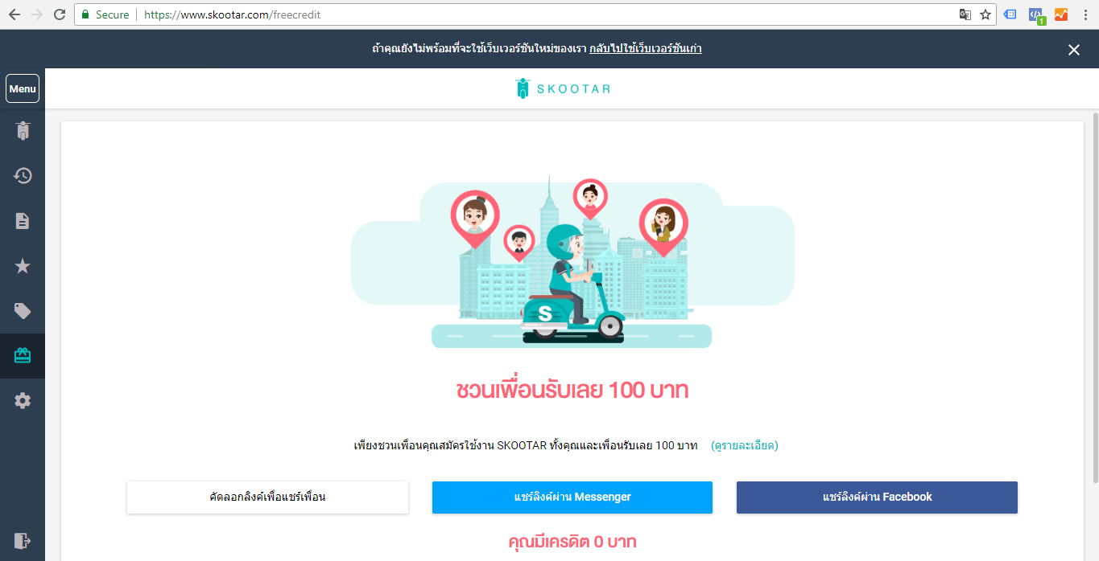1099x561 pixels.
Task: Click the price tag promotions icon
Action: coord(23,311)
